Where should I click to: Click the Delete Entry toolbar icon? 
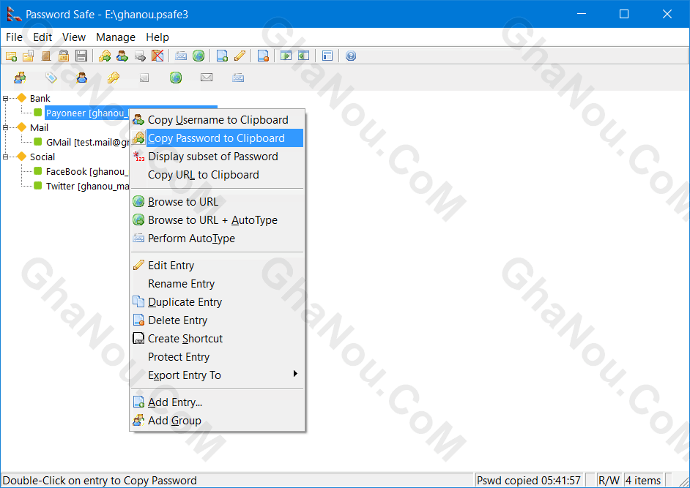(x=263, y=56)
